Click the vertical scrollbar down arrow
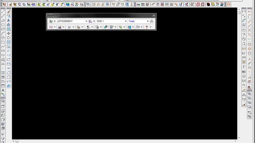255x143 pixels. 239,138
